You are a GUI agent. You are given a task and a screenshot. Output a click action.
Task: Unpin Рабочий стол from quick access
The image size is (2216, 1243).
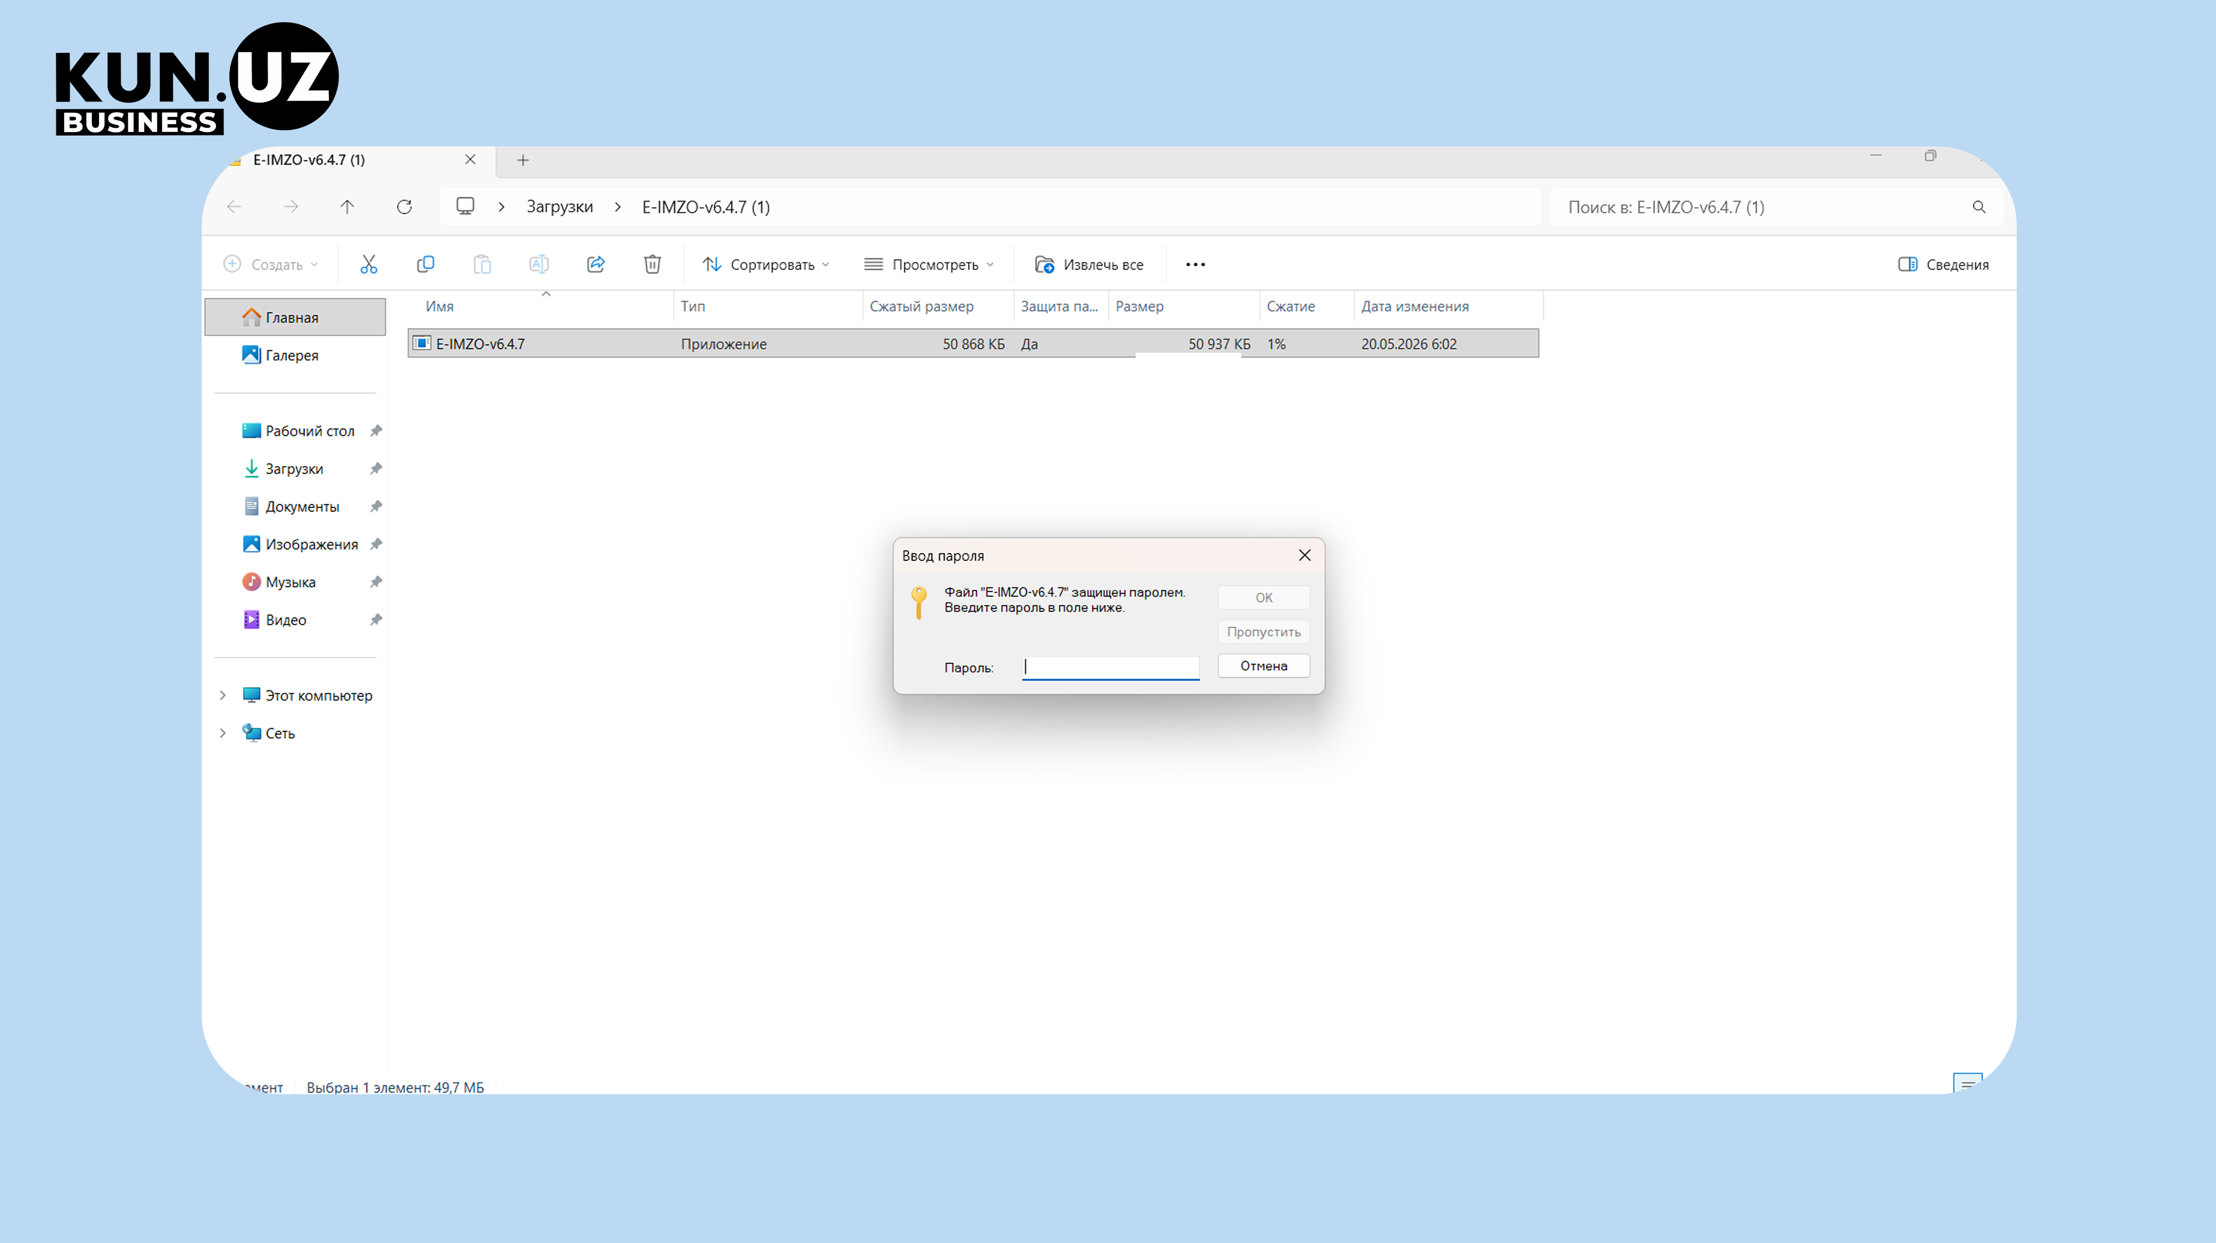[x=376, y=431]
